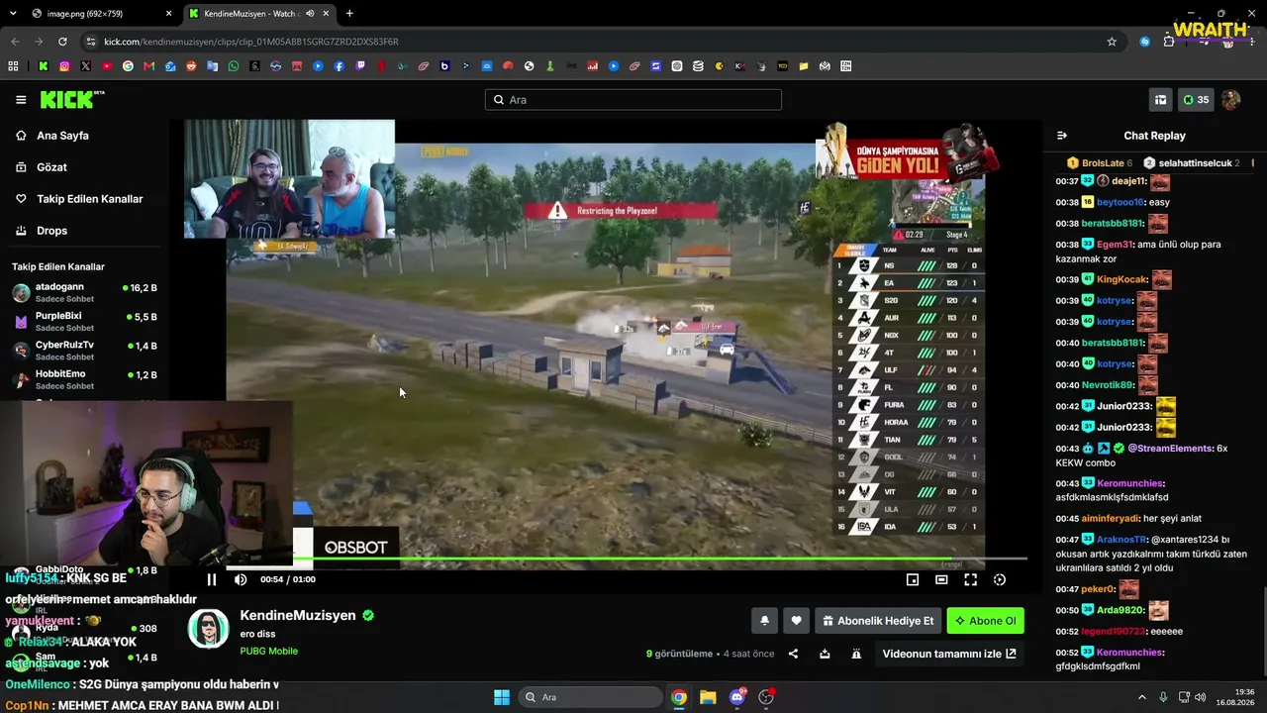Image resolution: width=1267 pixels, height=713 pixels.
Task: View site information icon in address bar
Action: (x=91, y=42)
